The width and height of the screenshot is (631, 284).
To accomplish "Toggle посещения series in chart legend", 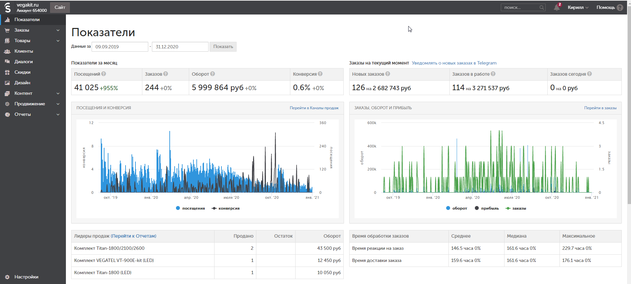I will 190,208.
